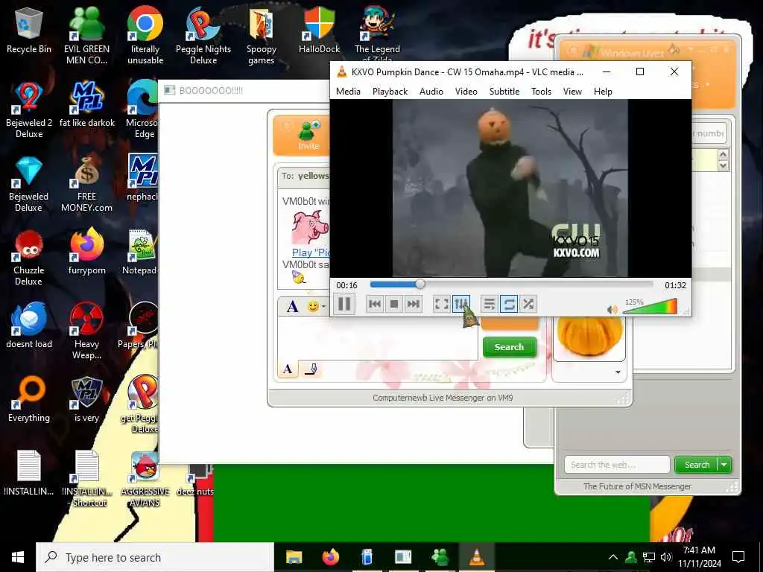This screenshot has width=763, height=572.
Task: Pause the VLC pumpkin dance video
Action: pos(344,304)
